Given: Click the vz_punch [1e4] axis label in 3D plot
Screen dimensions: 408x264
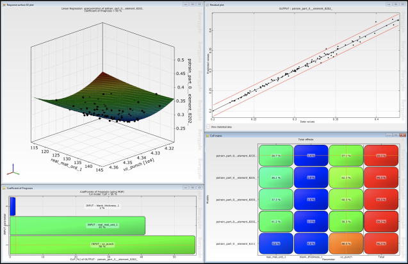Looking at the screenshot, I should (139, 165).
